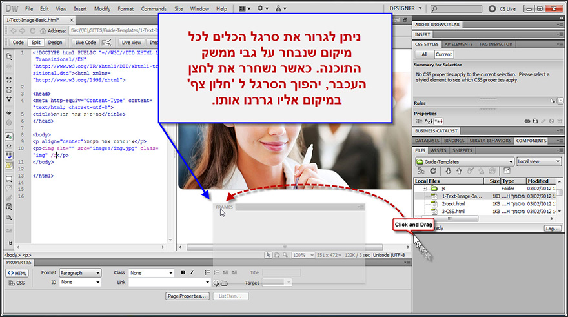Viewport: 568px width, 317px height.
Task: Switch to Split view
Action: point(36,43)
